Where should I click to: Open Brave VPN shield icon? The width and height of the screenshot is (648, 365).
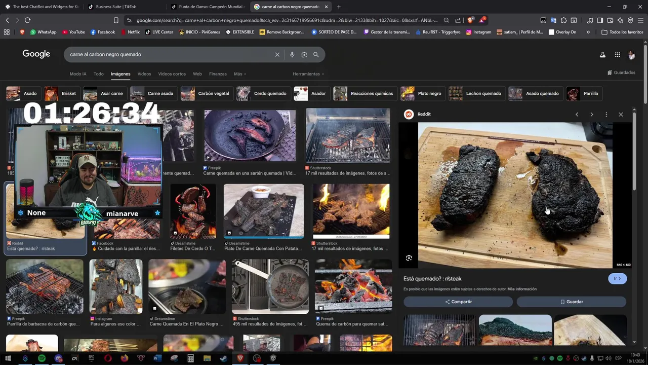(630, 20)
